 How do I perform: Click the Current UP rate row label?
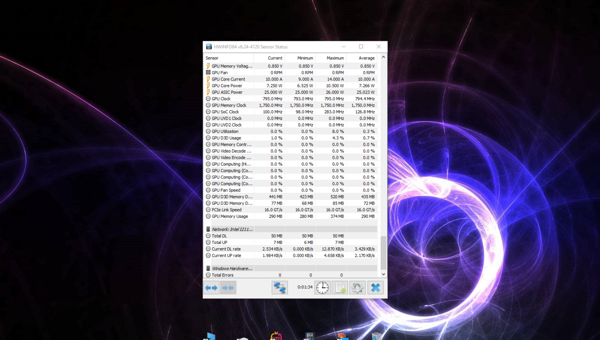coord(226,256)
